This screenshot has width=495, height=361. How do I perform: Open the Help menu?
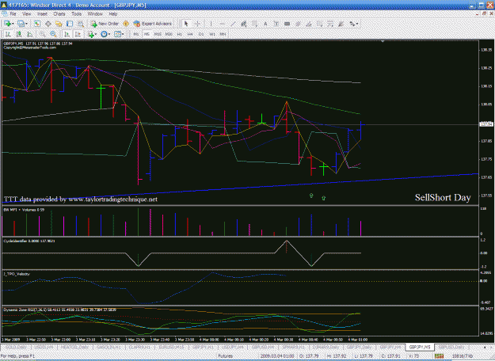(113, 14)
